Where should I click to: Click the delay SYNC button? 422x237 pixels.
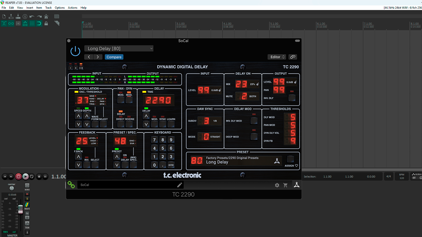click(163, 124)
